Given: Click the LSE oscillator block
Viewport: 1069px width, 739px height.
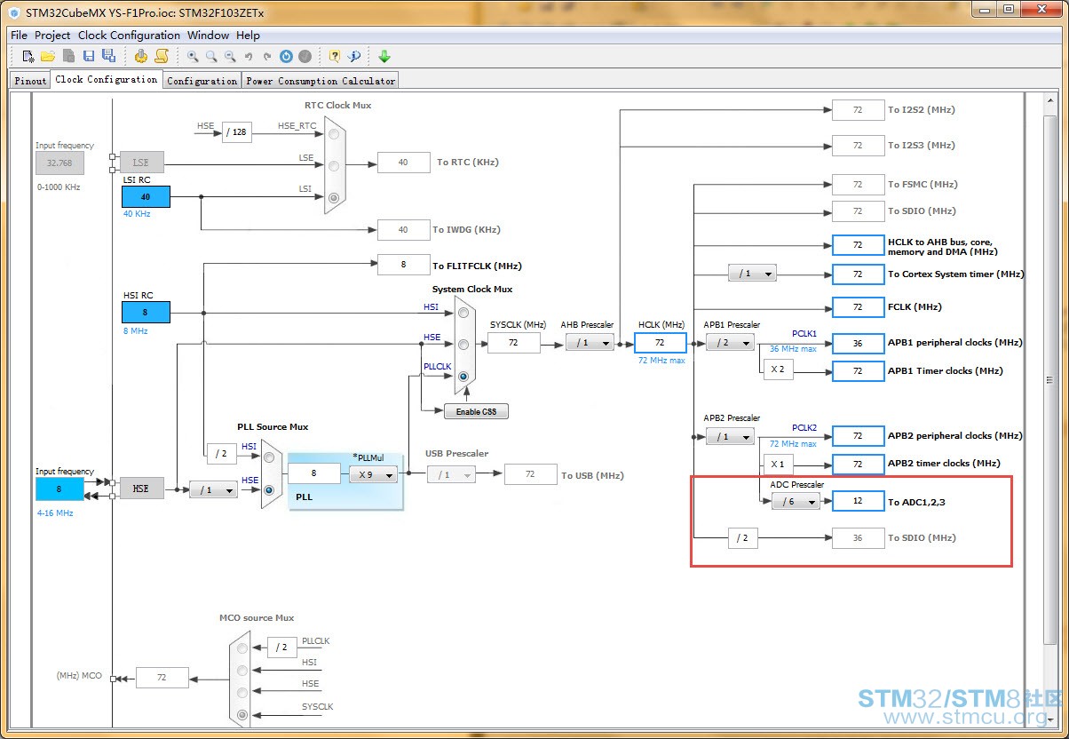Looking at the screenshot, I should (x=141, y=163).
